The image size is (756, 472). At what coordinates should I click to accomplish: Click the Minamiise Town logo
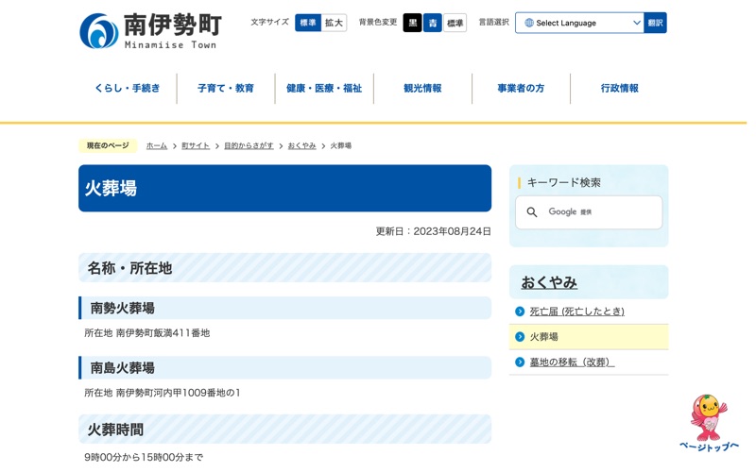150,31
